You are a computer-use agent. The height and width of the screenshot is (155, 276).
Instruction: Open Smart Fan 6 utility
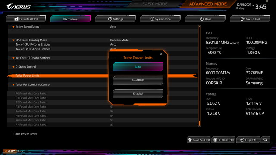[199, 140]
